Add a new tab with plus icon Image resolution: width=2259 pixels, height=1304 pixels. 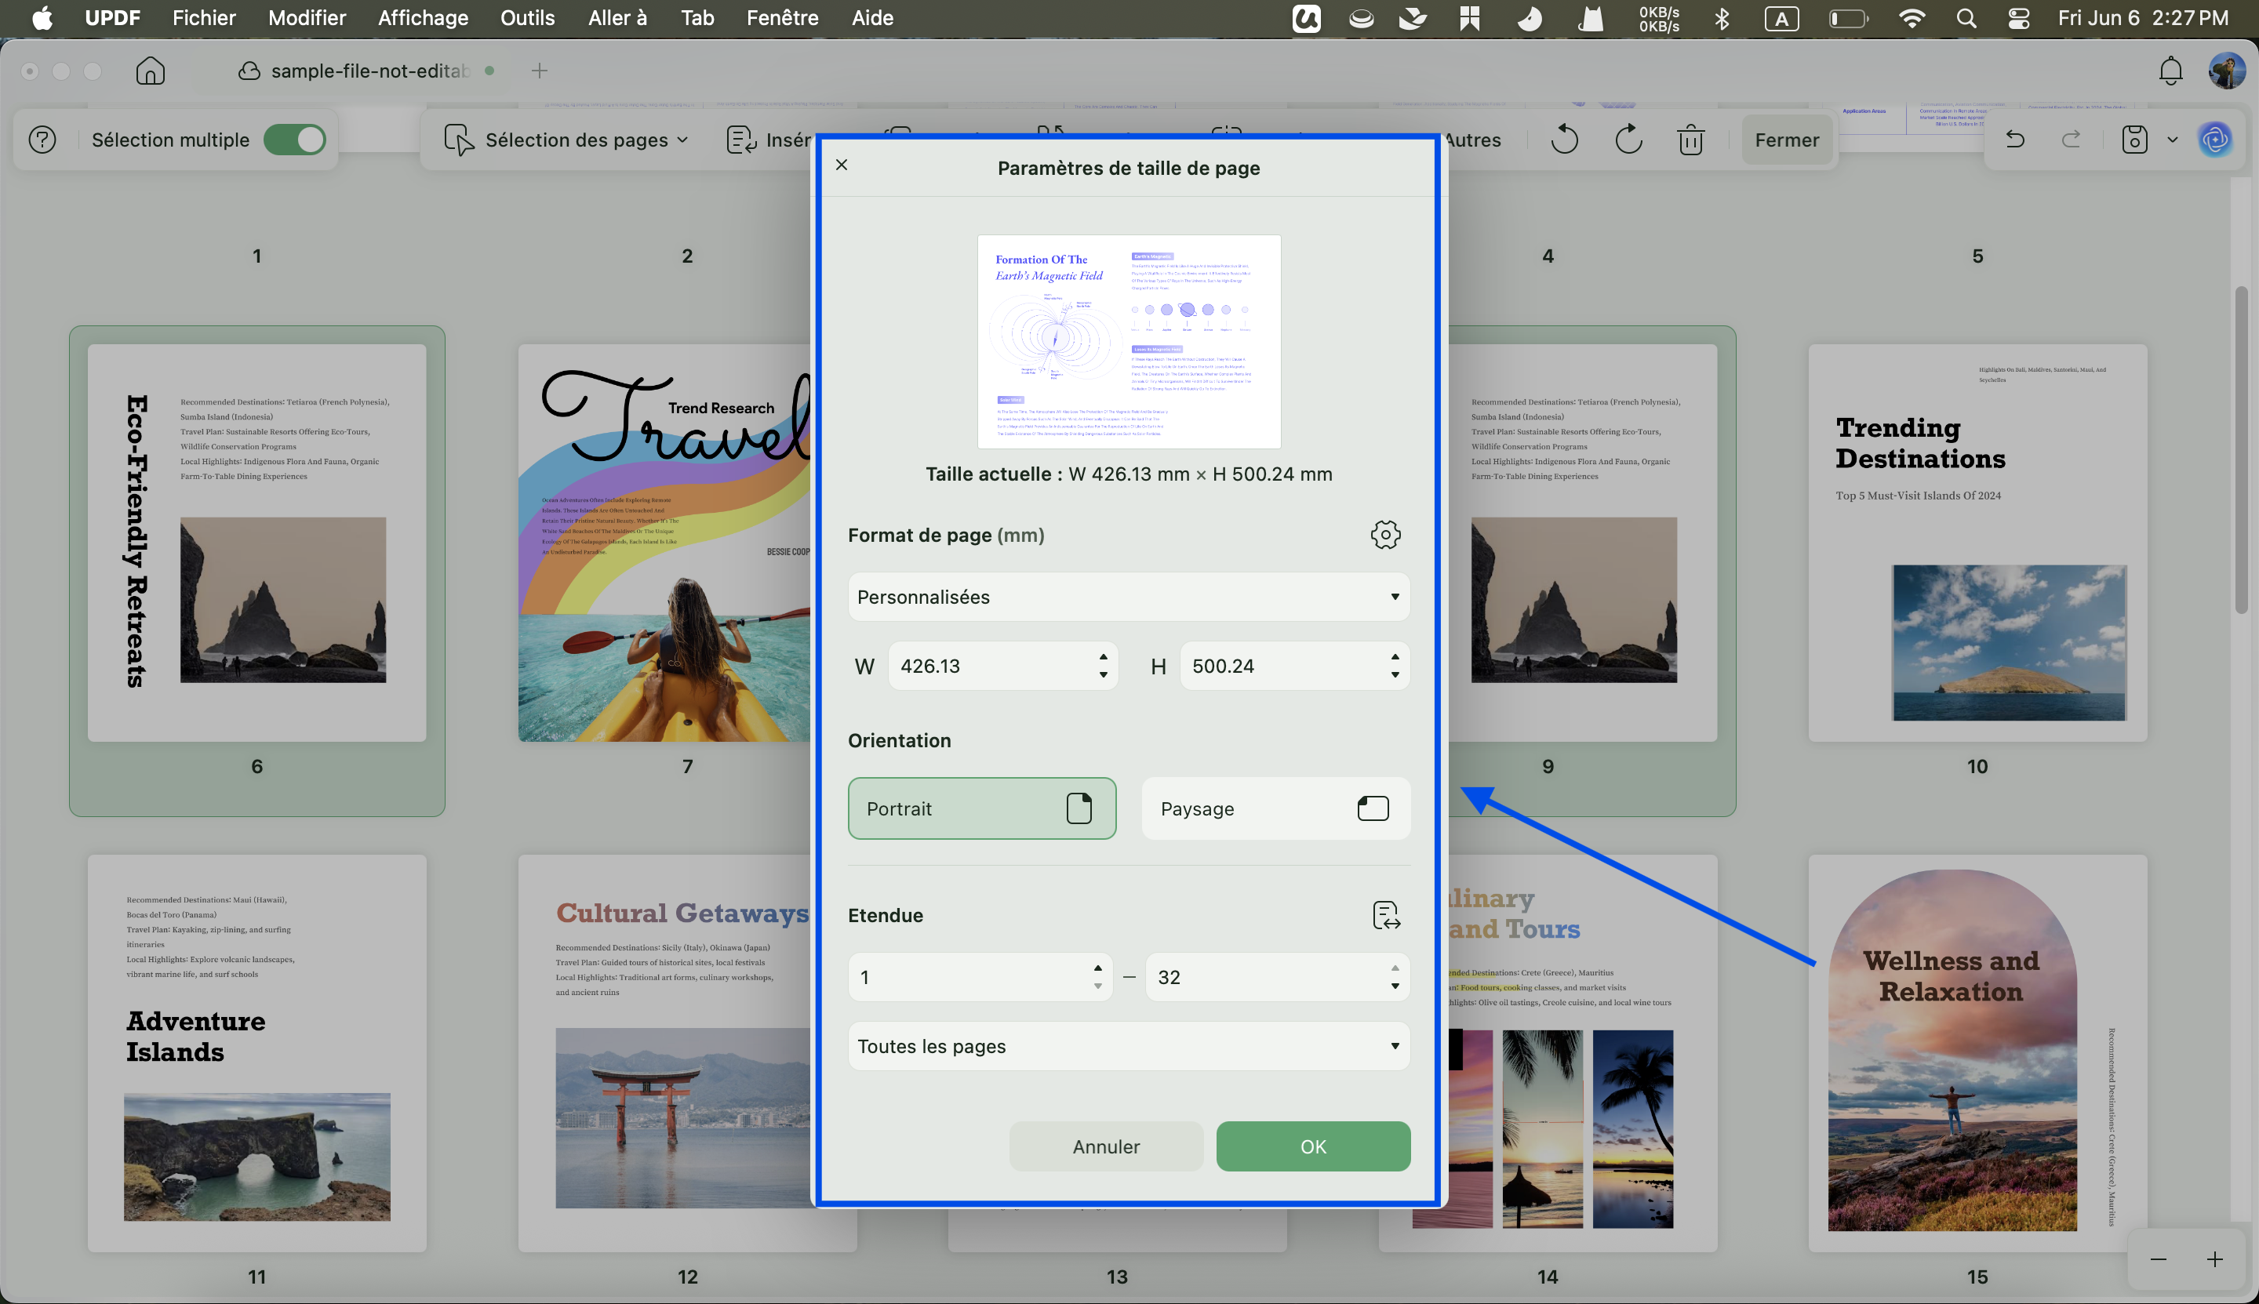coord(539,71)
